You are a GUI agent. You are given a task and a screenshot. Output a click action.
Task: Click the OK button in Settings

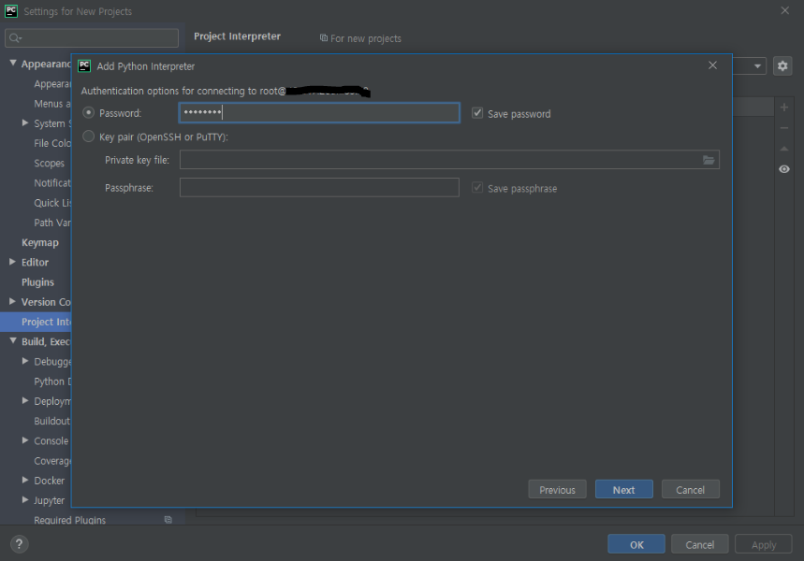click(636, 544)
